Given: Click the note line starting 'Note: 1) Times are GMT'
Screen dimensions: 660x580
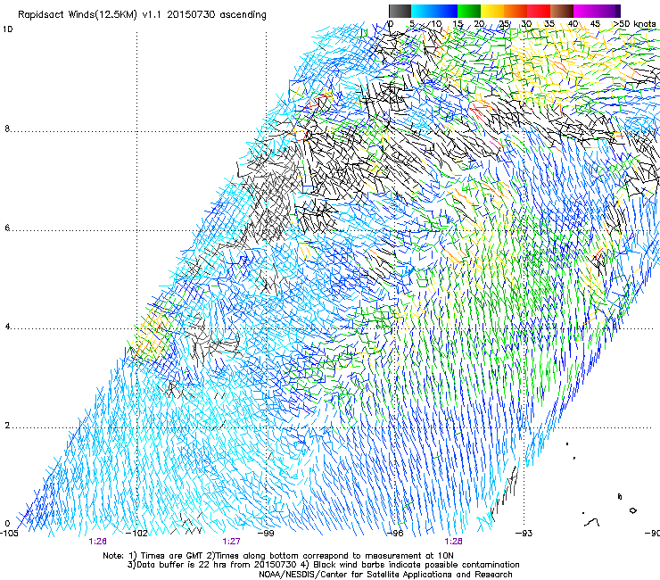Looking at the screenshot, I should click(x=278, y=556).
